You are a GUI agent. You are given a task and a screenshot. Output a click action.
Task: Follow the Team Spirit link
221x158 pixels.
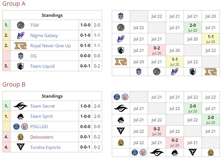tap(42, 116)
